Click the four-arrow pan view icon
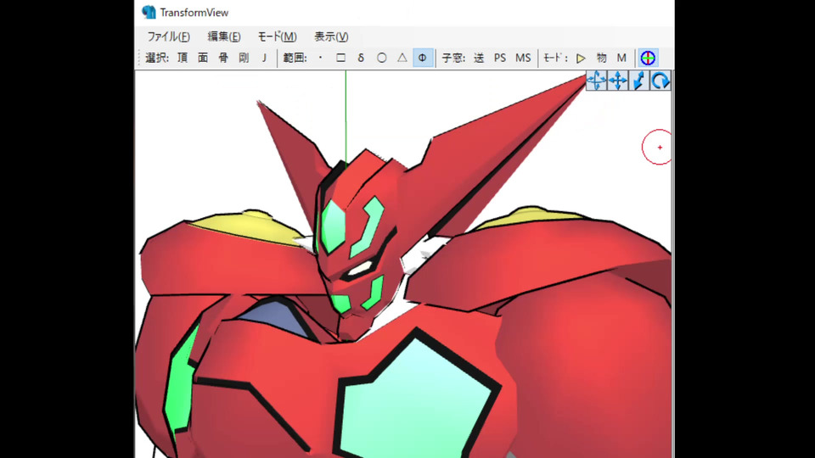The image size is (815, 458). (618, 81)
